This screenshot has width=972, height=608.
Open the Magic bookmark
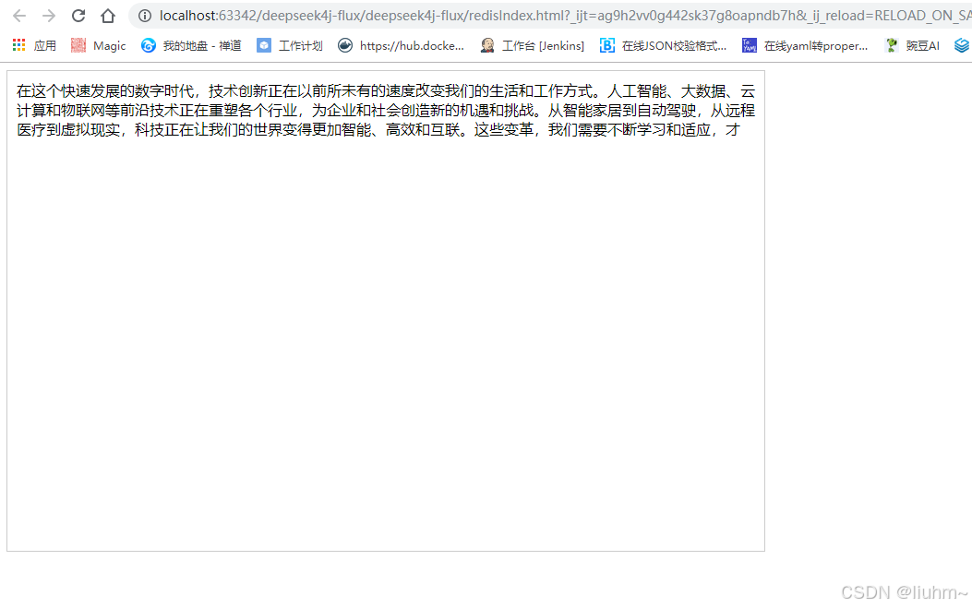[x=98, y=45]
